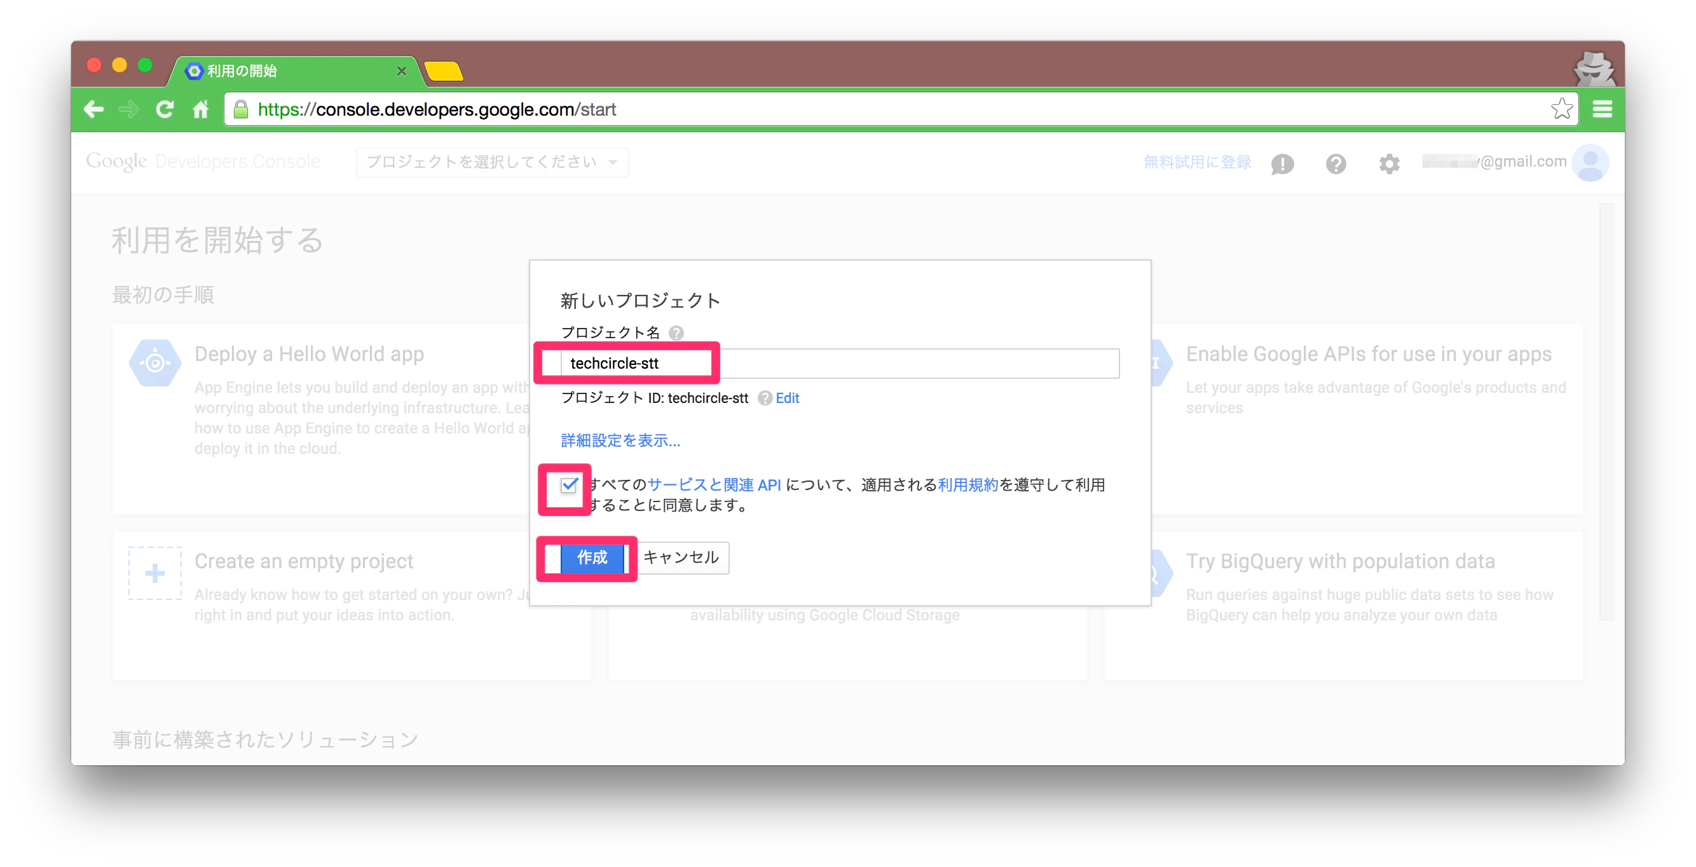Click 'Try BigQuery with population data' heading
1696x867 pixels.
(1340, 561)
